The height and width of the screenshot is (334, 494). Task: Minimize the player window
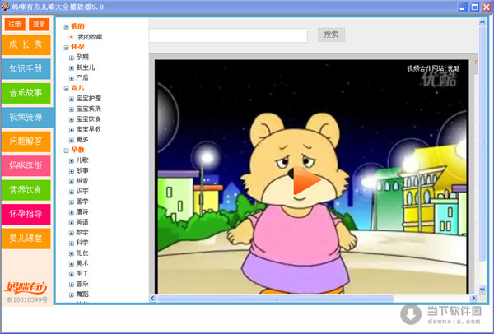coord(462,7)
